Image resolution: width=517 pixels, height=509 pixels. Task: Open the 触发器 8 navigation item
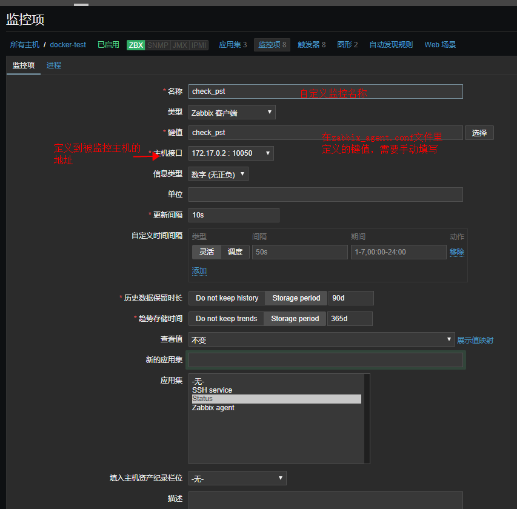click(x=312, y=45)
